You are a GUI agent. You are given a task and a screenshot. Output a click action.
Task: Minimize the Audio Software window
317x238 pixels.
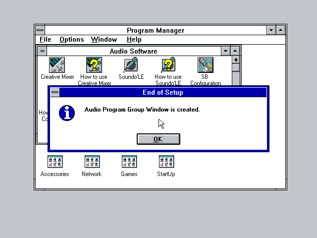pyautogui.click(x=226, y=51)
